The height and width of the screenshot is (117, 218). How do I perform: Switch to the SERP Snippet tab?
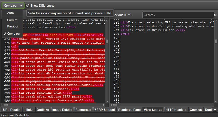tap(105, 110)
